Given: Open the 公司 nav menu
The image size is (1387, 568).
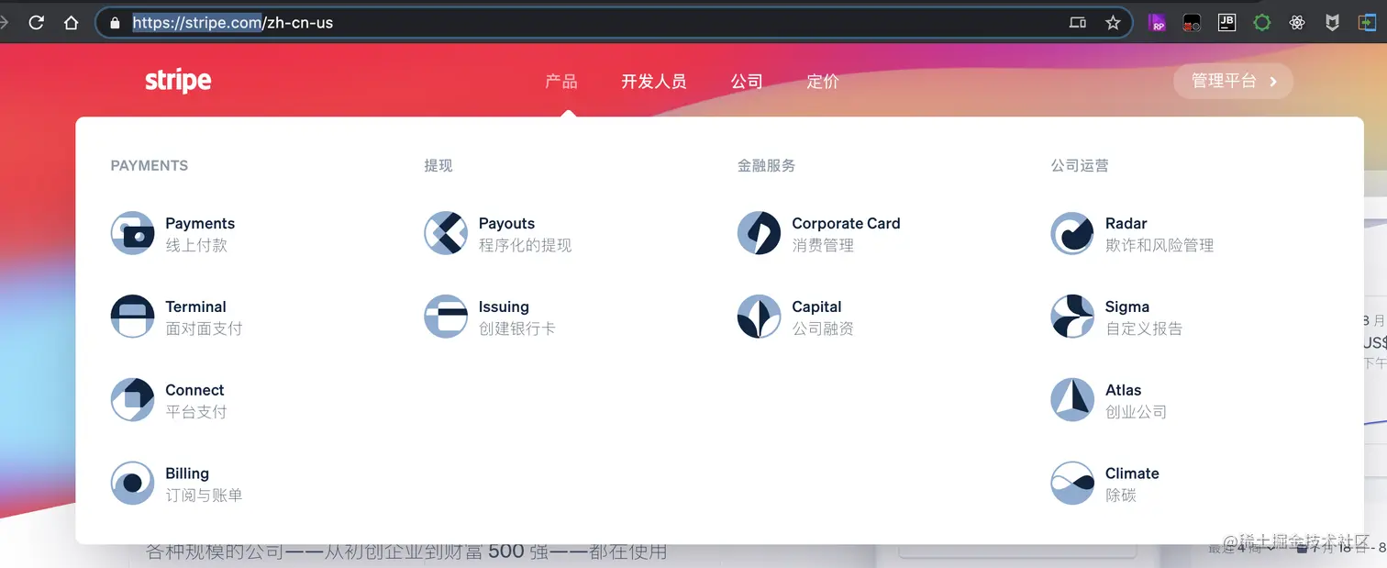Looking at the screenshot, I should click(x=747, y=81).
